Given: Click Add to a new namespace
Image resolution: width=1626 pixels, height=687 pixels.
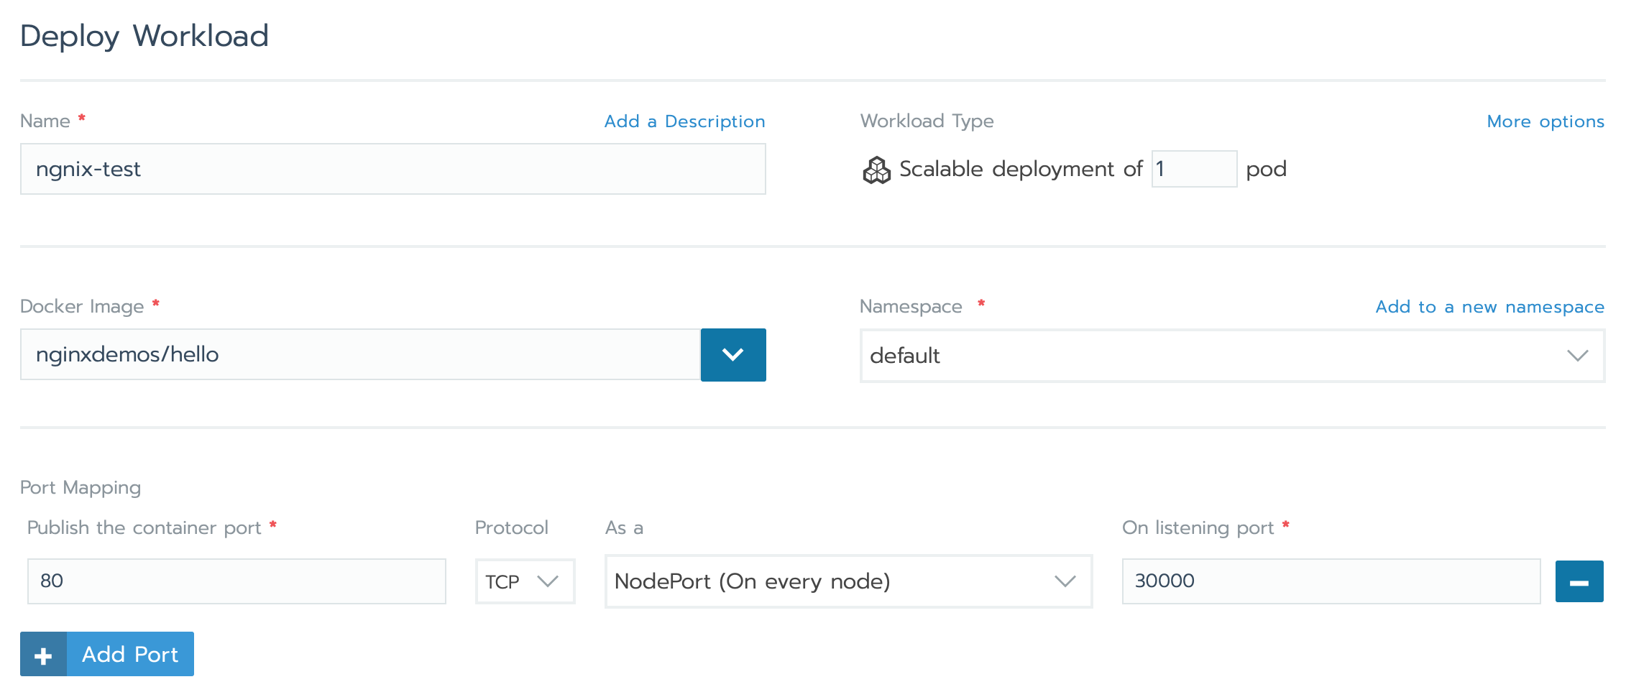Looking at the screenshot, I should [1489, 307].
